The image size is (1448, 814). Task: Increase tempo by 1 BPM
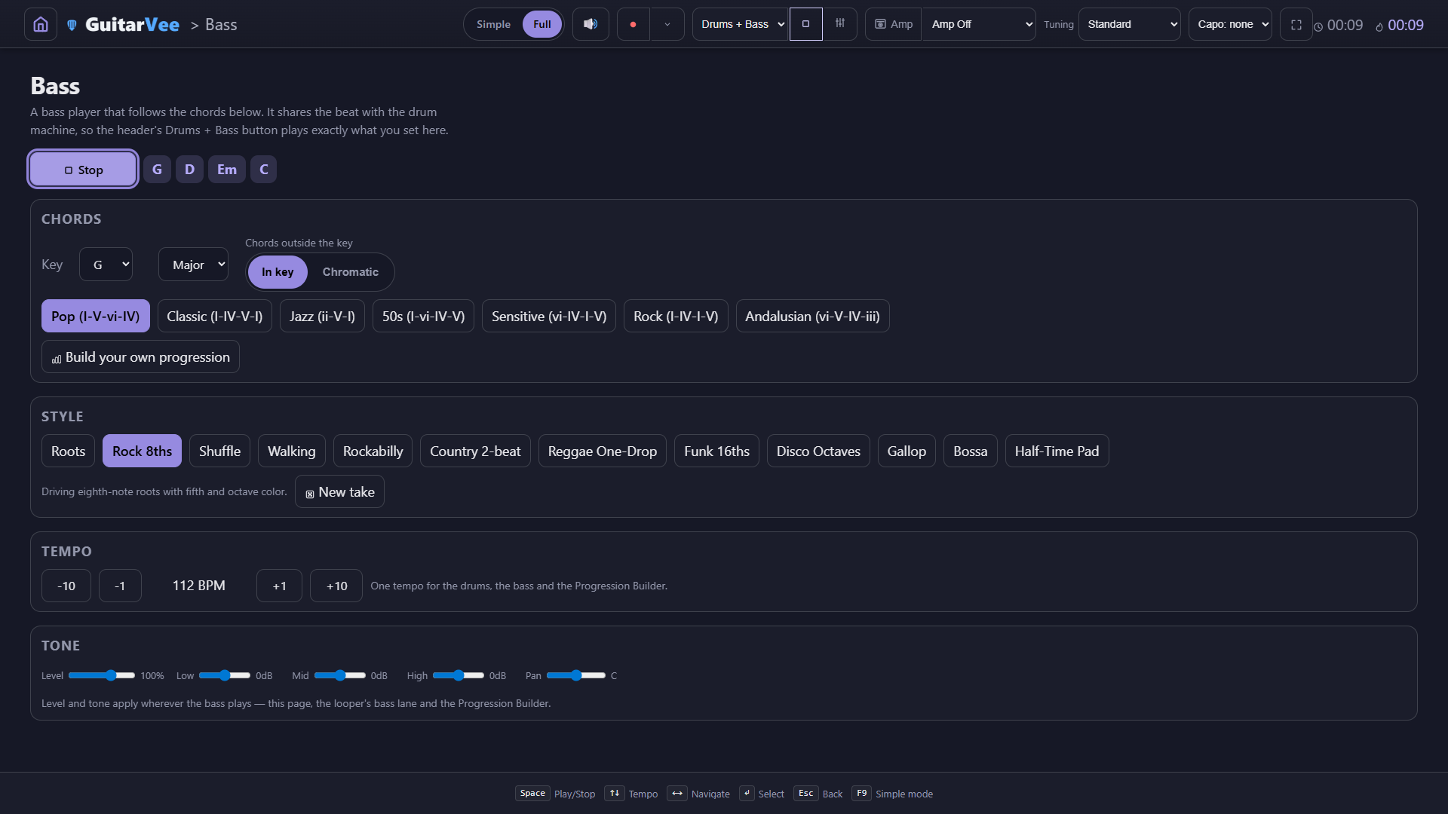point(279,586)
